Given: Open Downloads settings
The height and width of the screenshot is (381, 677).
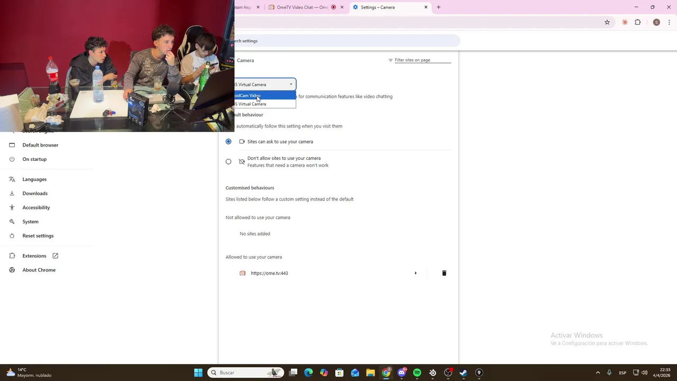Looking at the screenshot, I should tap(35, 194).
